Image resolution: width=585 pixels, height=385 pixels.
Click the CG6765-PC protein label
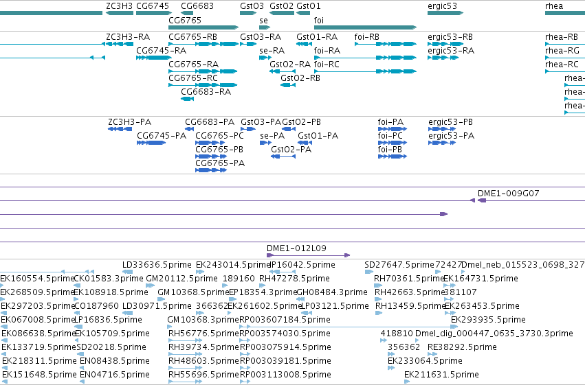pyautogui.click(x=220, y=136)
